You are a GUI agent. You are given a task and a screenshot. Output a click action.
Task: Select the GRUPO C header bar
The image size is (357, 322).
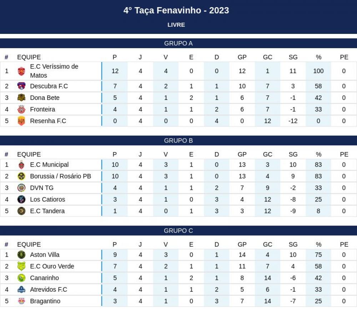coord(178,231)
